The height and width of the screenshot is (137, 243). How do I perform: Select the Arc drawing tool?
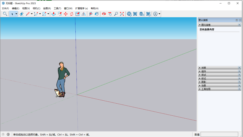click(36, 14)
